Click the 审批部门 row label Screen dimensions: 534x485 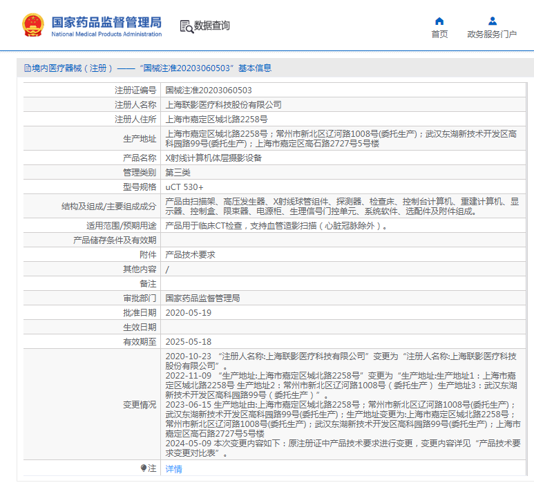click(140, 298)
